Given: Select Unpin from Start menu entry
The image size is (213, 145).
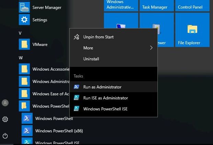Looking at the screenshot, I should pyautogui.click(x=114, y=37).
